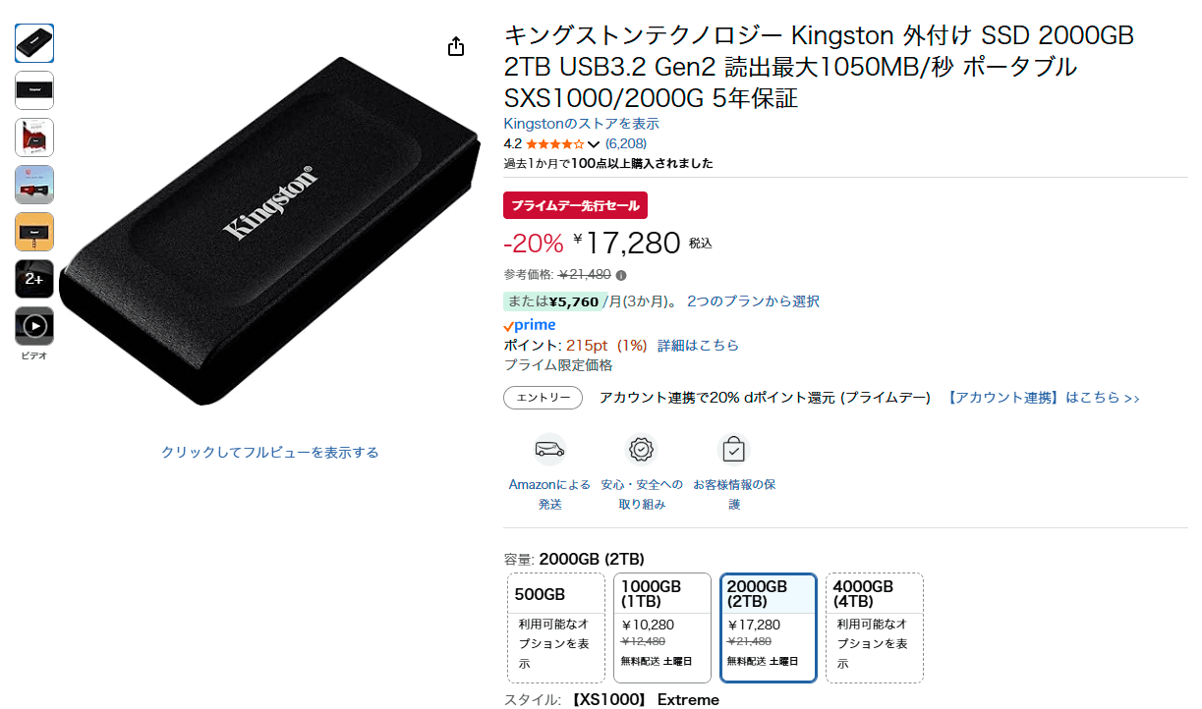The image size is (1202, 709).
Task: Open the payment plan selection link
Action: [753, 301]
